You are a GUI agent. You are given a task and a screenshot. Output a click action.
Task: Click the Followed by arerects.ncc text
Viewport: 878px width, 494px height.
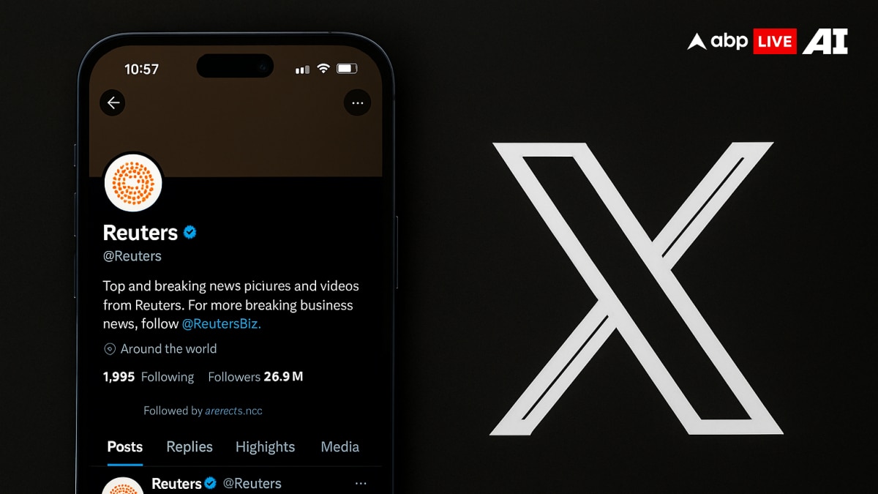(203, 411)
